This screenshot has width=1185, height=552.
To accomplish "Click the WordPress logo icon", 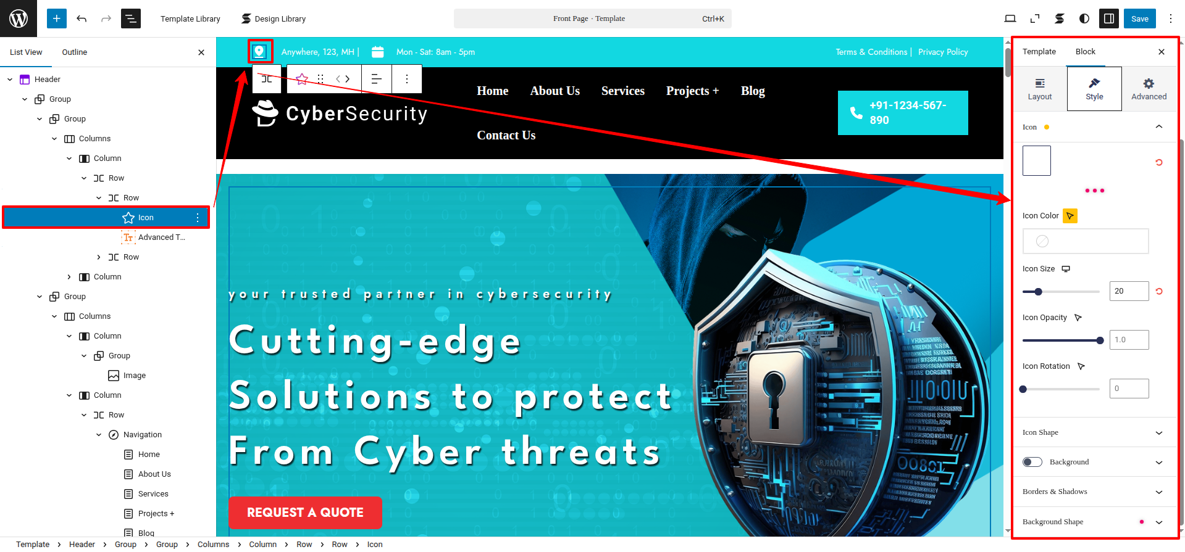I will tap(19, 19).
